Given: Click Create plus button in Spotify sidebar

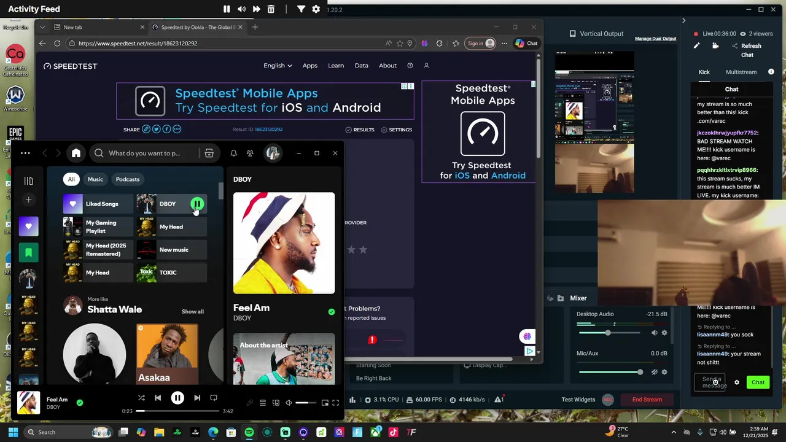Looking at the screenshot, I should [28, 200].
